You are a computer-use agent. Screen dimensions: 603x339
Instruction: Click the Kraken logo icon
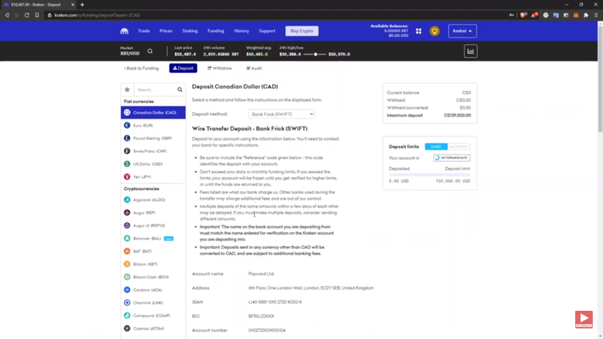[124, 31]
